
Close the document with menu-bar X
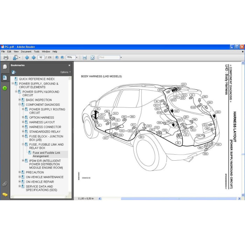click(243, 51)
